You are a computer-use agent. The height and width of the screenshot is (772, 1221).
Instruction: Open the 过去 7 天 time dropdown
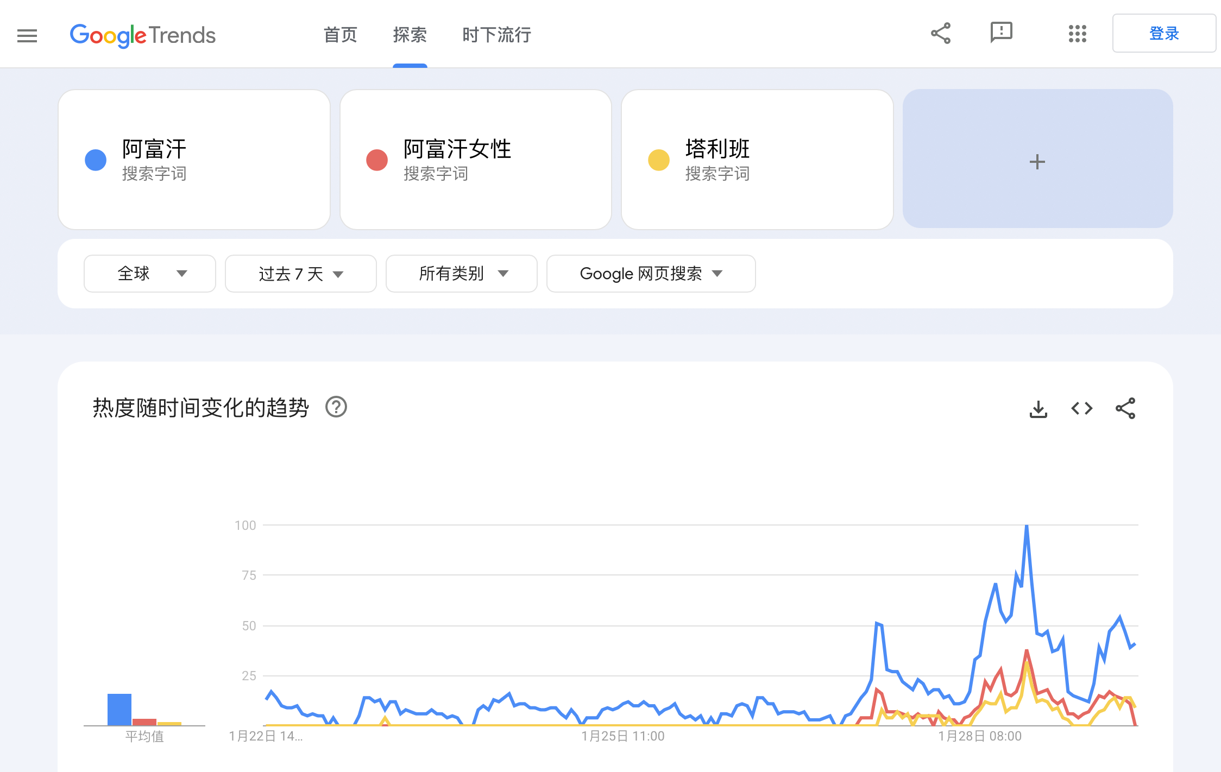point(300,274)
